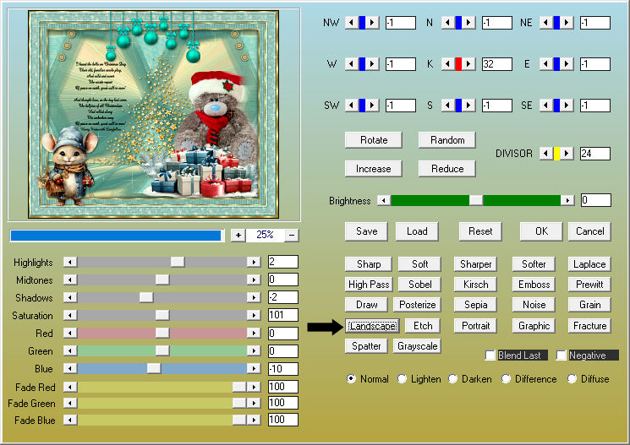Increase K value with right arrow
630x445 pixels.
(x=468, y=64)
